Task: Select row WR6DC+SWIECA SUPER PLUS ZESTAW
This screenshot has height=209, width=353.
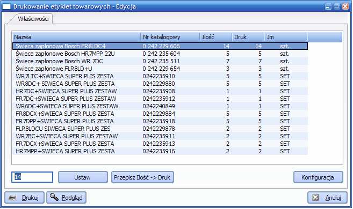Action: point(160,106)
